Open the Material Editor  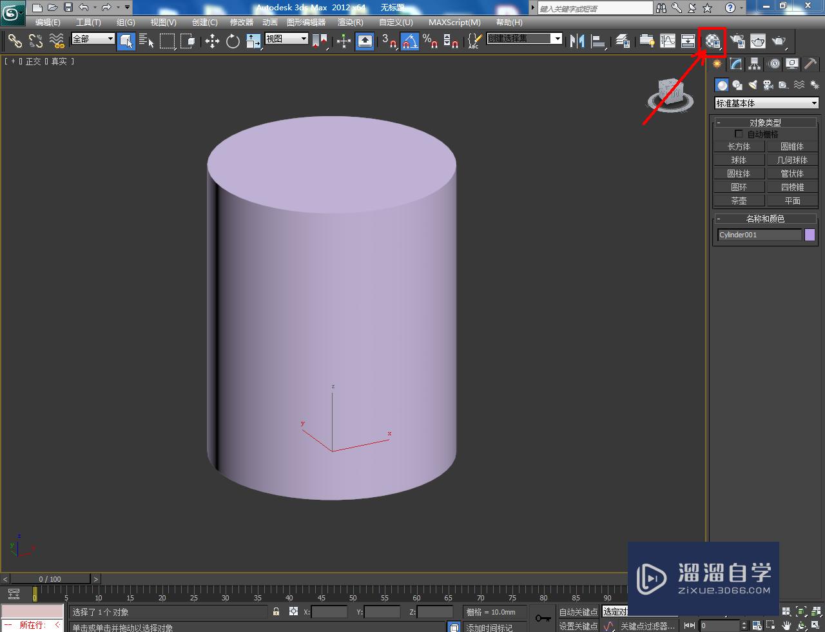tap(713, 41)
